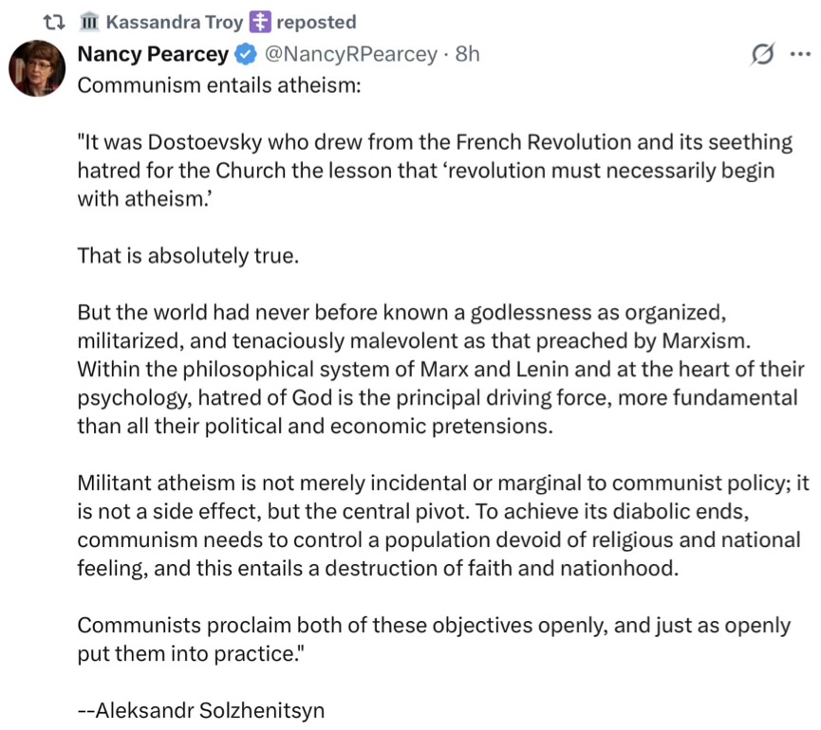Click the 8h post timestamp
Image resolution: width=821 pixels, height=730 pixels.
click(x=468, y=55)
